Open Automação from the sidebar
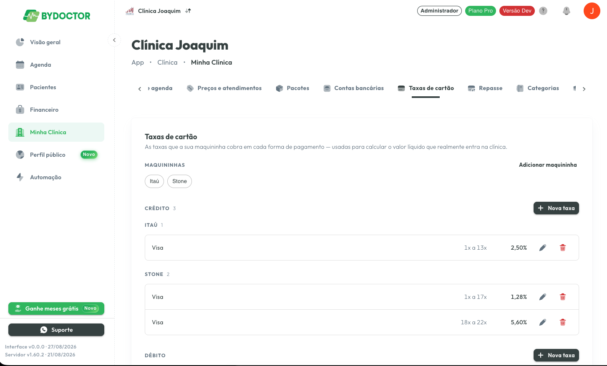 click(56, 177)
